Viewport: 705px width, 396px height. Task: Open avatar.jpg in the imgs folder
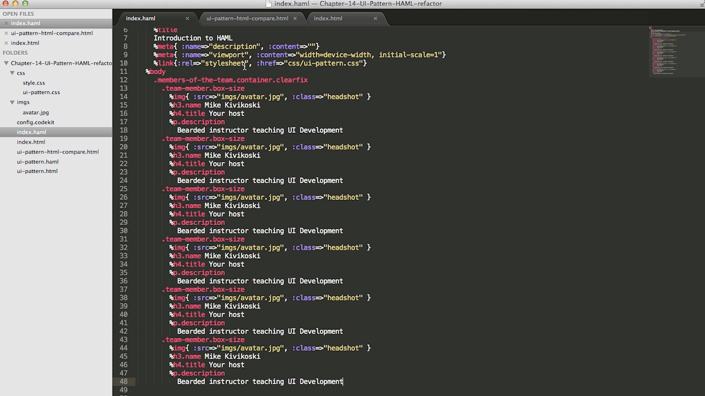click(36, 113)
